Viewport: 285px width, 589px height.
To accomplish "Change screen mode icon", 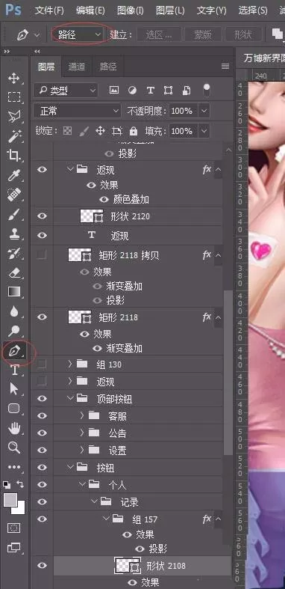I will [14, 547].
